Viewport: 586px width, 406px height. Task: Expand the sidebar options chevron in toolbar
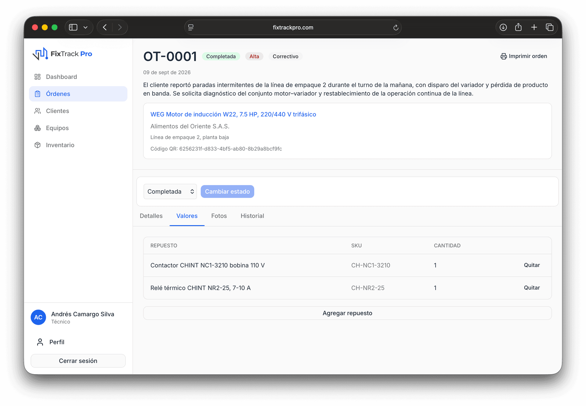pos(86,27)
